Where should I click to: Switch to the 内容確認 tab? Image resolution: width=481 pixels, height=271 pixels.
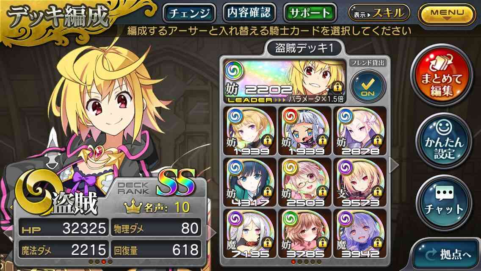[x=249, y=13]
